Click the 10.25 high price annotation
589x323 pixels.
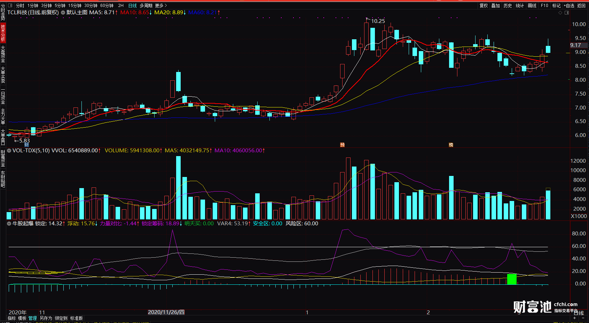tap(378, 21)
